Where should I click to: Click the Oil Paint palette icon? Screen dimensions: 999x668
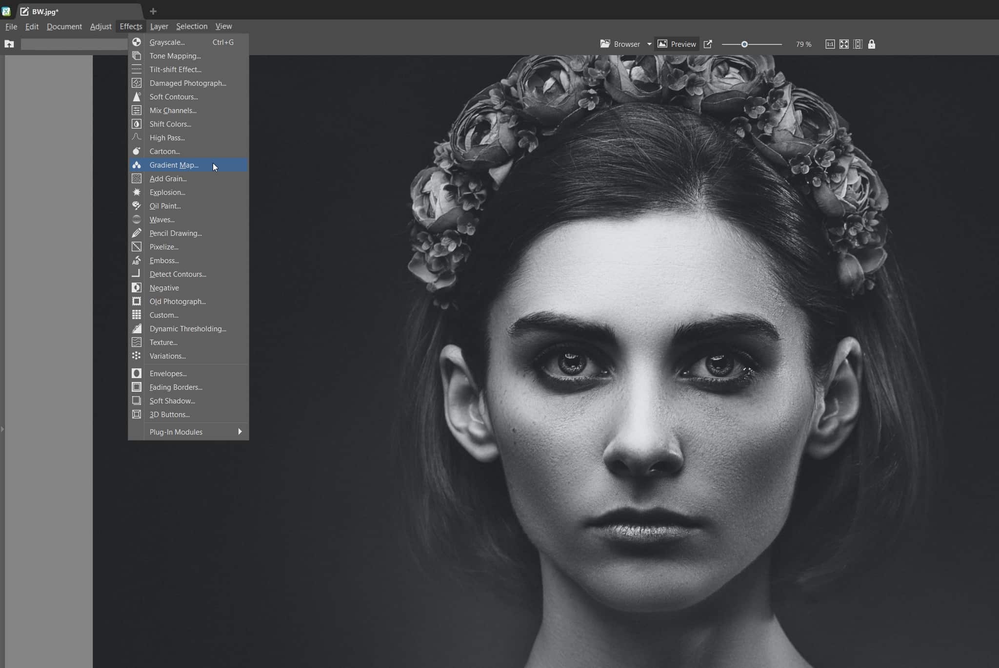(137, 206)
